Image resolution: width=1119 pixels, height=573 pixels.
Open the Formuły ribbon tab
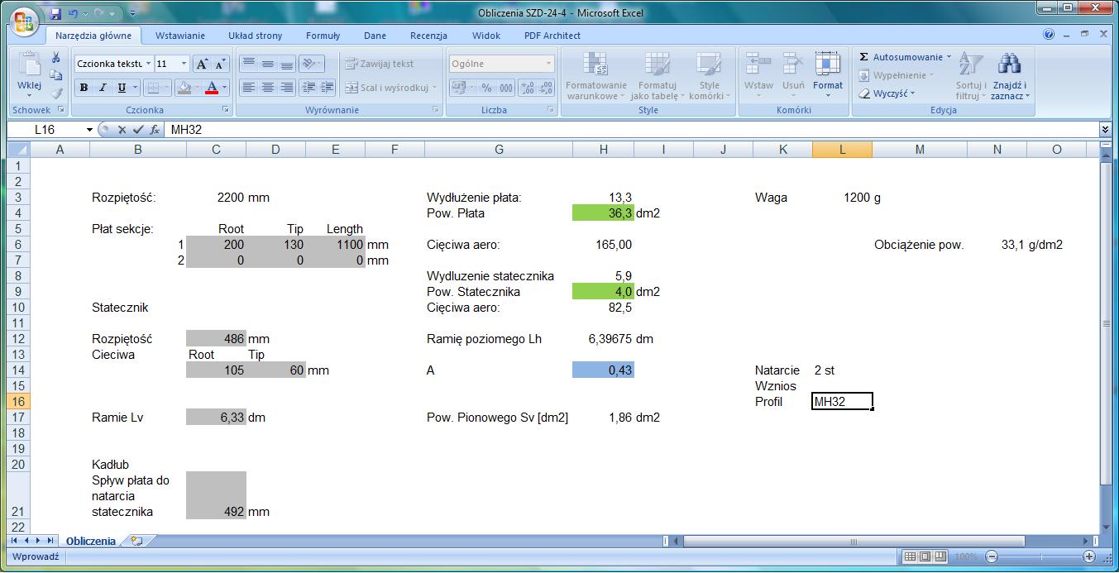click(323, 36)
